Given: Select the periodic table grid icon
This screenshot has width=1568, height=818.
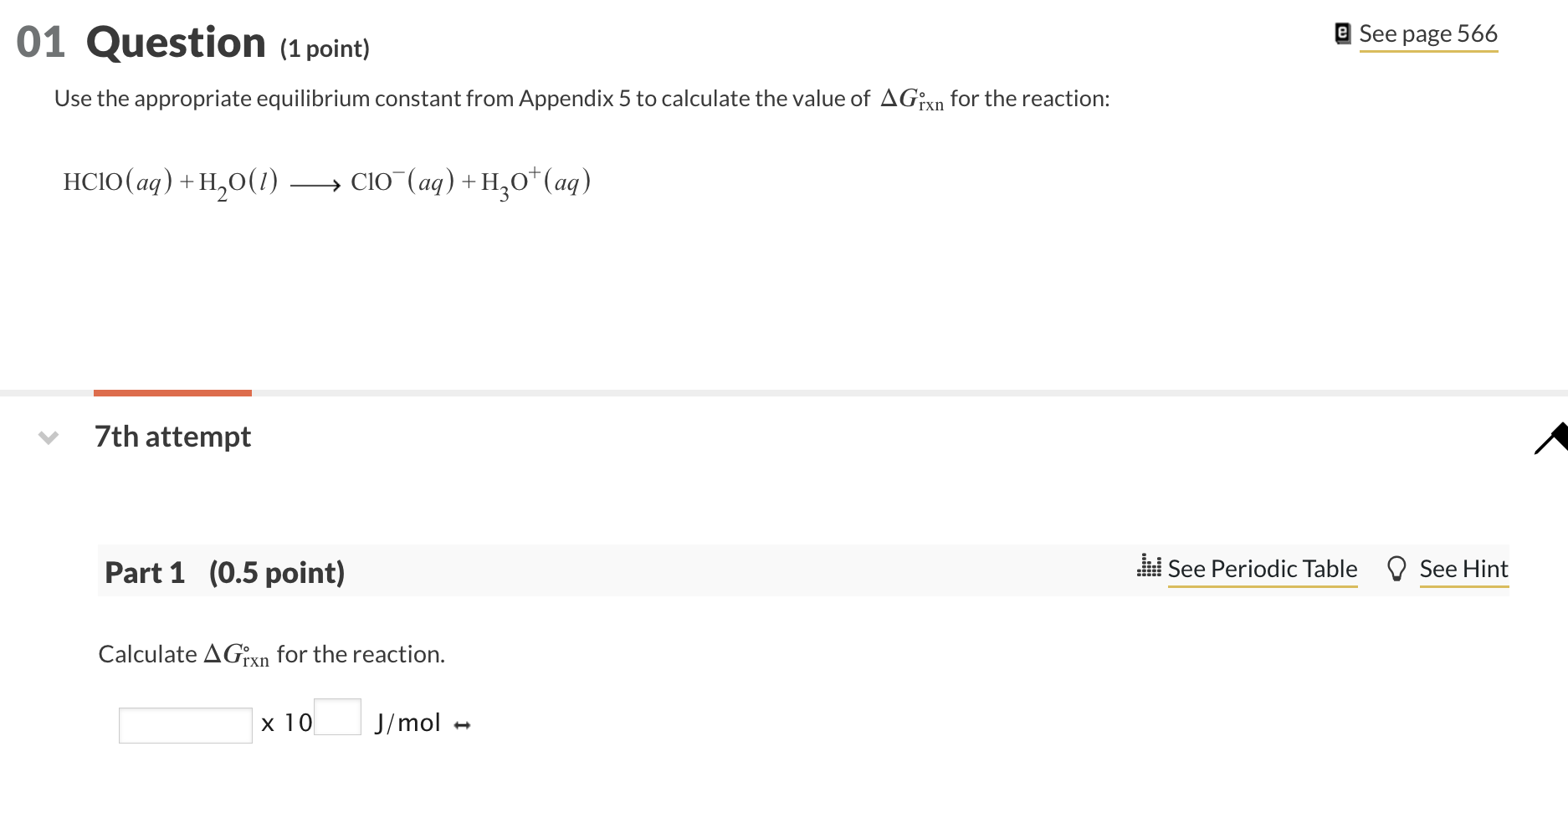Looking at the screenshot, I should click(x=1150, y=567).
